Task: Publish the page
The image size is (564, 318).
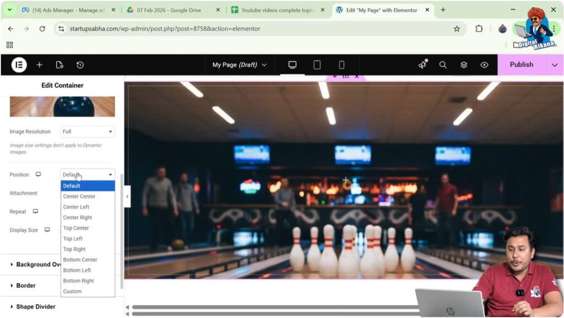Action: (520, 64)
